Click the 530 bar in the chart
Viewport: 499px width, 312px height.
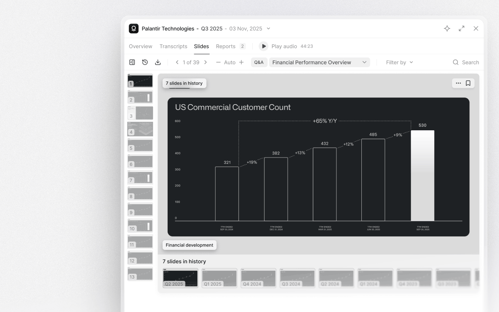pos(423,175)
